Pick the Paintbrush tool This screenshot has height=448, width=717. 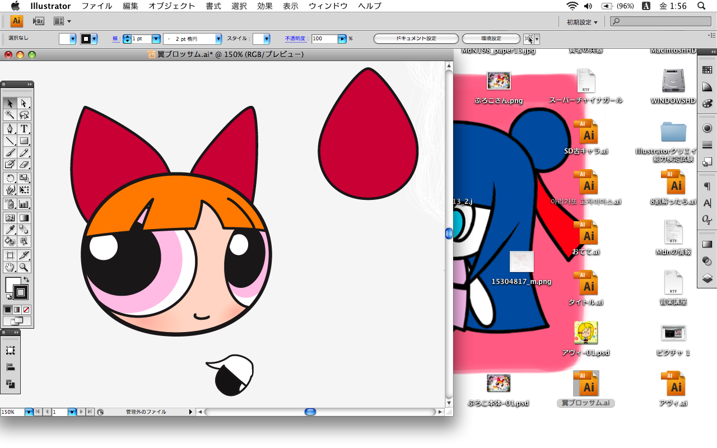[x=10, y=152]
